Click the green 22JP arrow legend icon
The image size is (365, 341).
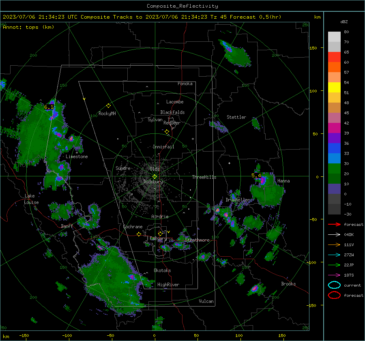tap(334, 265)
